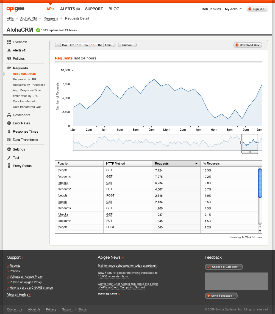Click the Proxy Status icon in sidebar
Screen dimensions: 275x314
(9, 166)
